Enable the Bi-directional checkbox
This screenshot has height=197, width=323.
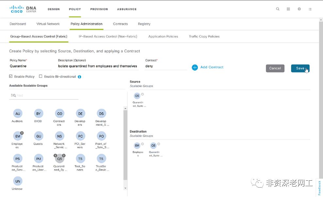click(x=40, y=76)
